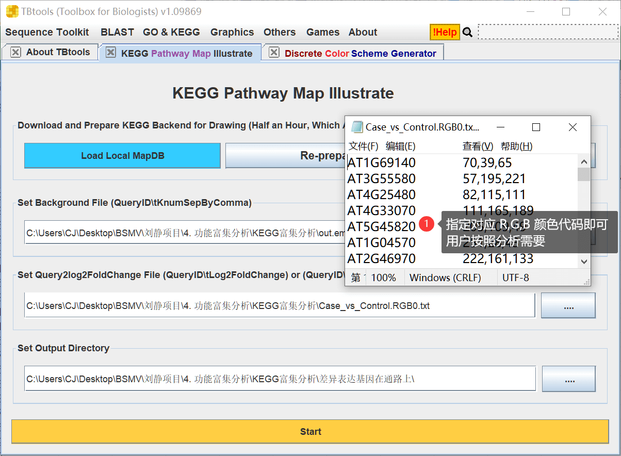Minimize the Case_vs_Control Notepad window
This screenshot has width=621, height=456.
click(x=500, y=127)
